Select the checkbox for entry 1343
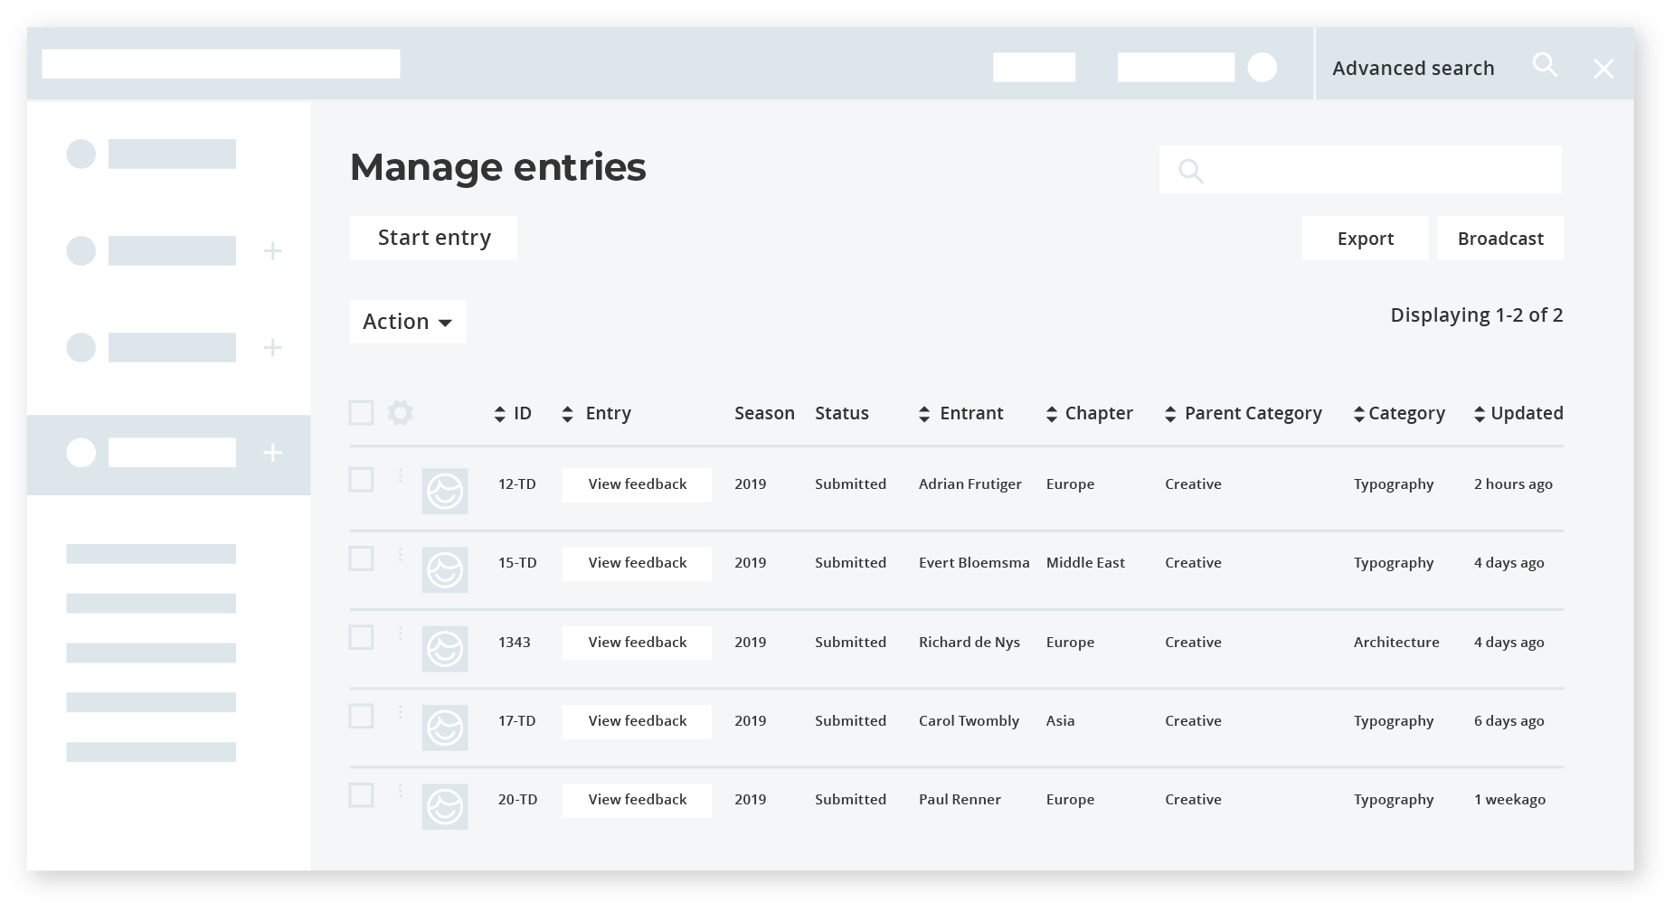The image size is (1674, 911). (x=362, y=638)
